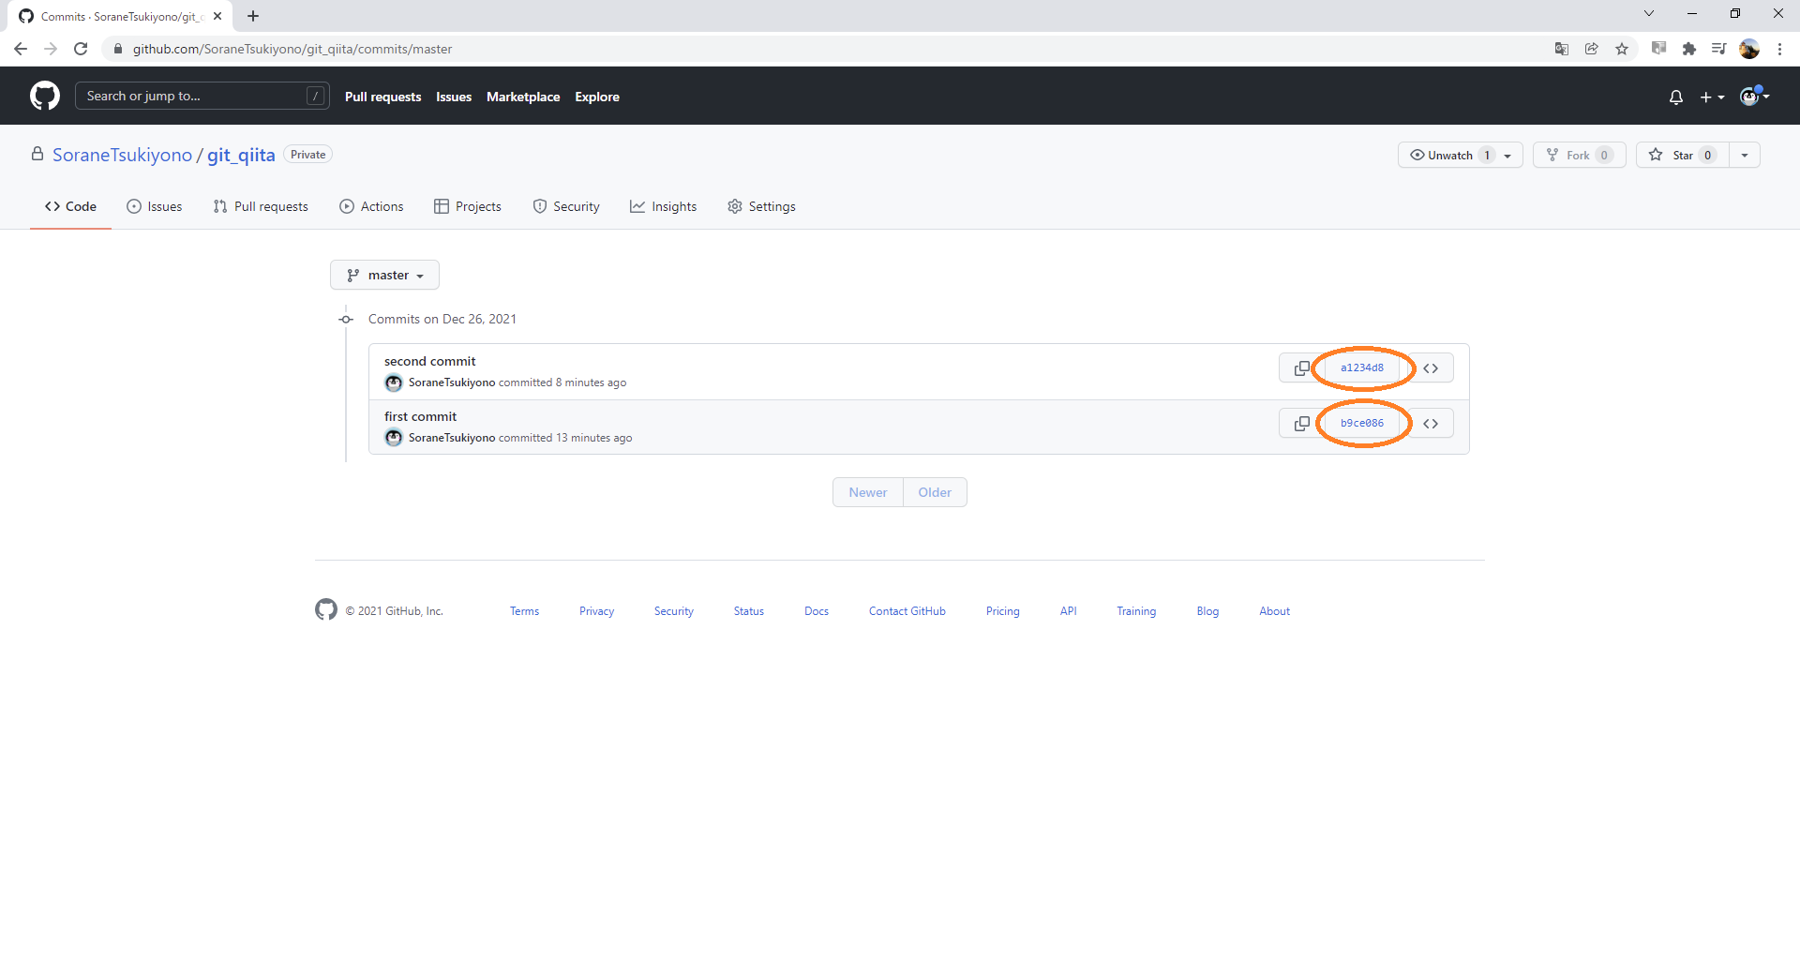The height and width of the screenshot is (975, 1800).
Task: Browse repository at second commit code icon
Action: [1432, 367]
